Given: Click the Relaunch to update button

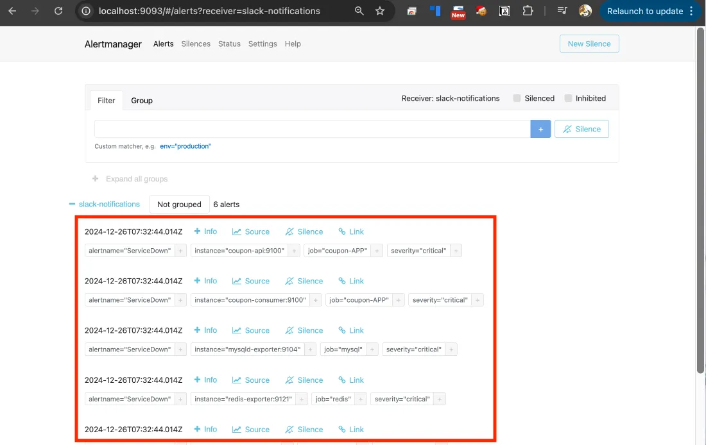Looking at the screenshot, I should click(x=644, y=12).
